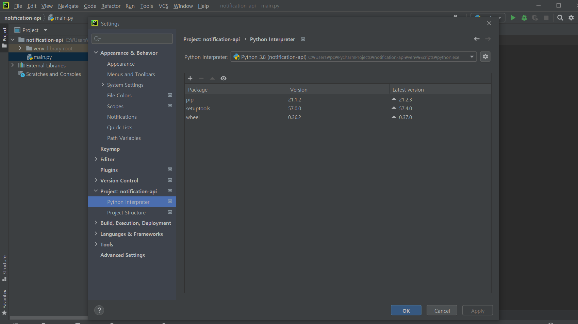
Task: Expand External Libraries node
Action: [13, 65]
